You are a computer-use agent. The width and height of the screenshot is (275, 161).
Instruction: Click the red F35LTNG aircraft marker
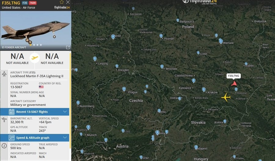tap(234, 83)
